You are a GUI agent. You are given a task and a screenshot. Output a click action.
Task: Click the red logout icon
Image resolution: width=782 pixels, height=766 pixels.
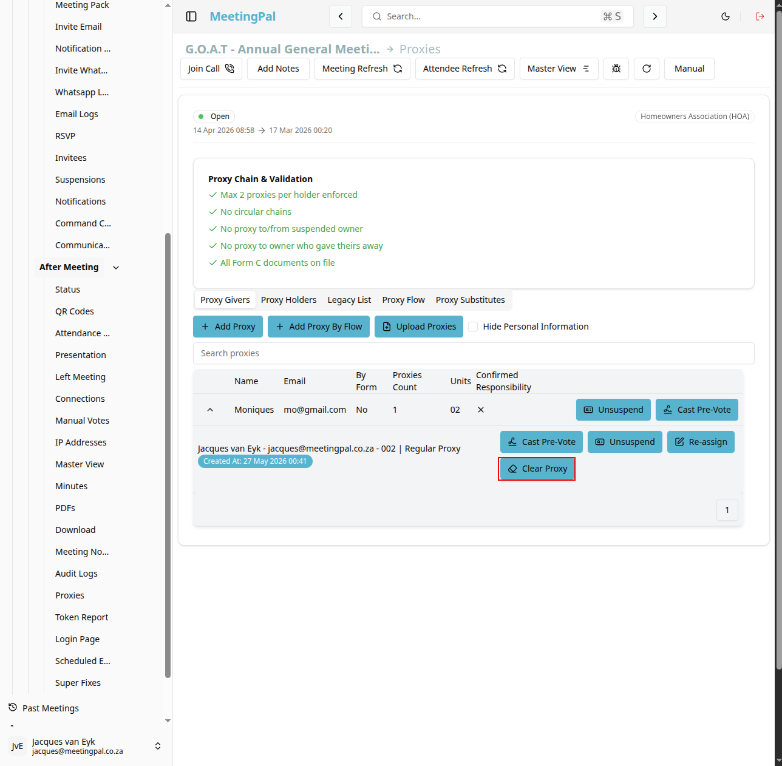pos(760,16)
